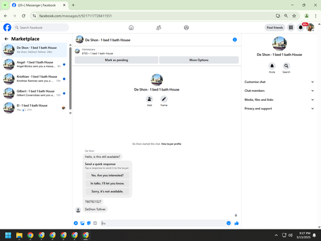Screen dimensions: 321x241
Task: Click the Marketplace listing thumbnail in chat header
Action: click(77, 51)
